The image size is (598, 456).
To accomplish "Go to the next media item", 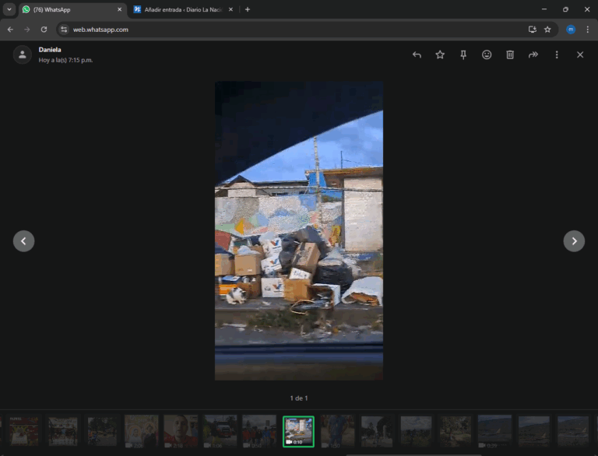I will (574, 241).
